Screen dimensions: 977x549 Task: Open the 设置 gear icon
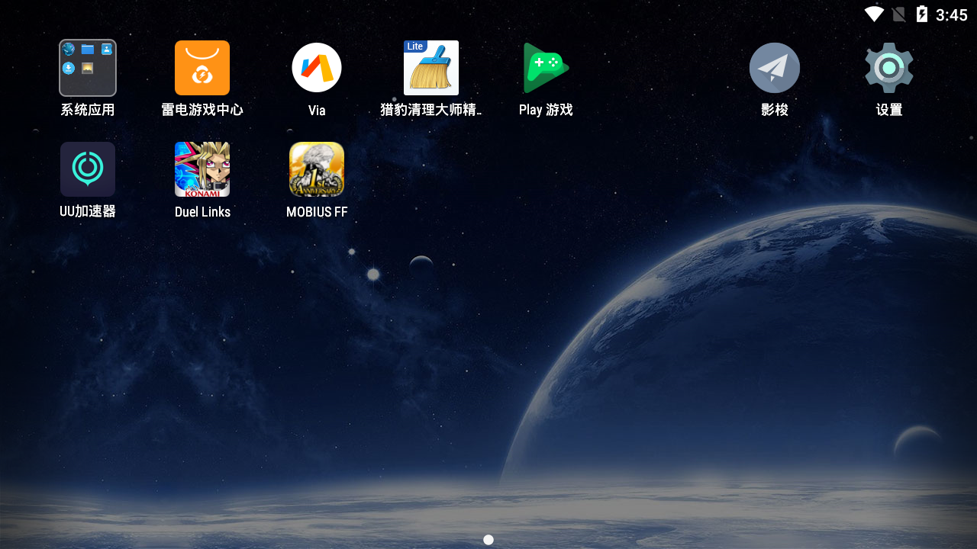point(889,68)
